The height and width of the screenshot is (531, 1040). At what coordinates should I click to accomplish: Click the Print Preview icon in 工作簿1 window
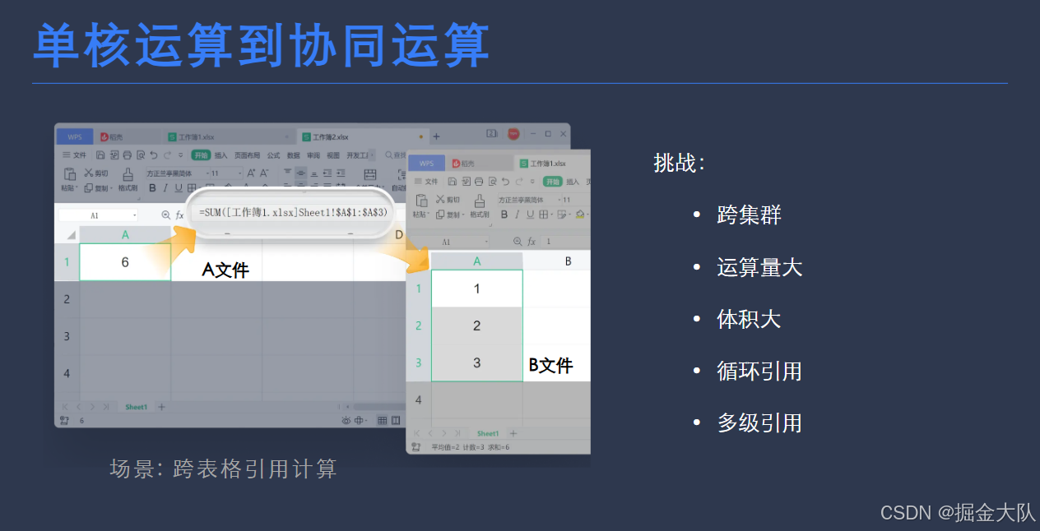[493, 182]
